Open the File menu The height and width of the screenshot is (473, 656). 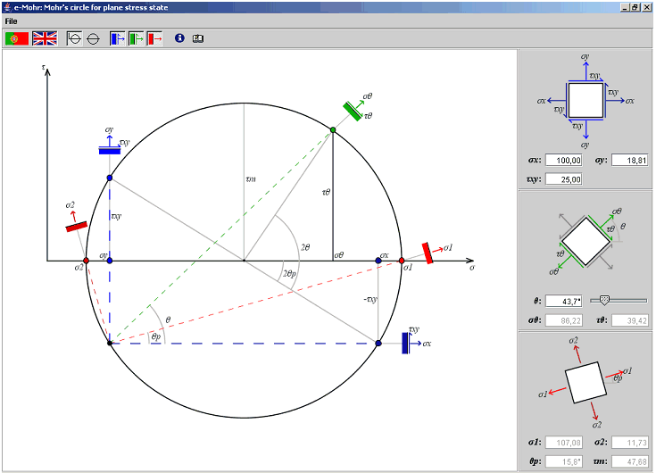[11, 21]
